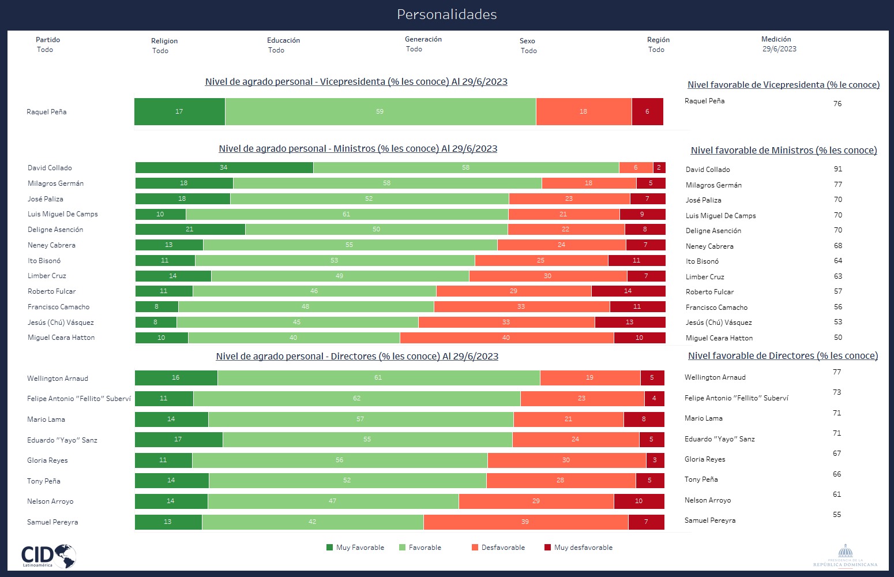Image resolution: width=894 pixels, height=577 pixels.
Task: Select the Desfavorable legend color square
Action: [475, 548]
